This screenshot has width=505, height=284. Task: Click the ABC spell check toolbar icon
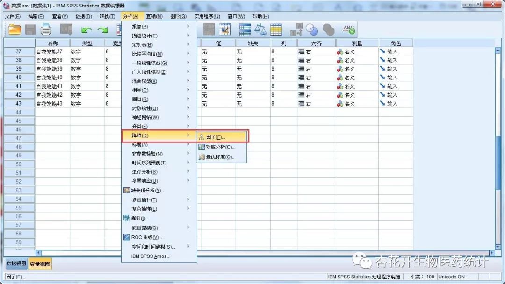coord(348,29)
